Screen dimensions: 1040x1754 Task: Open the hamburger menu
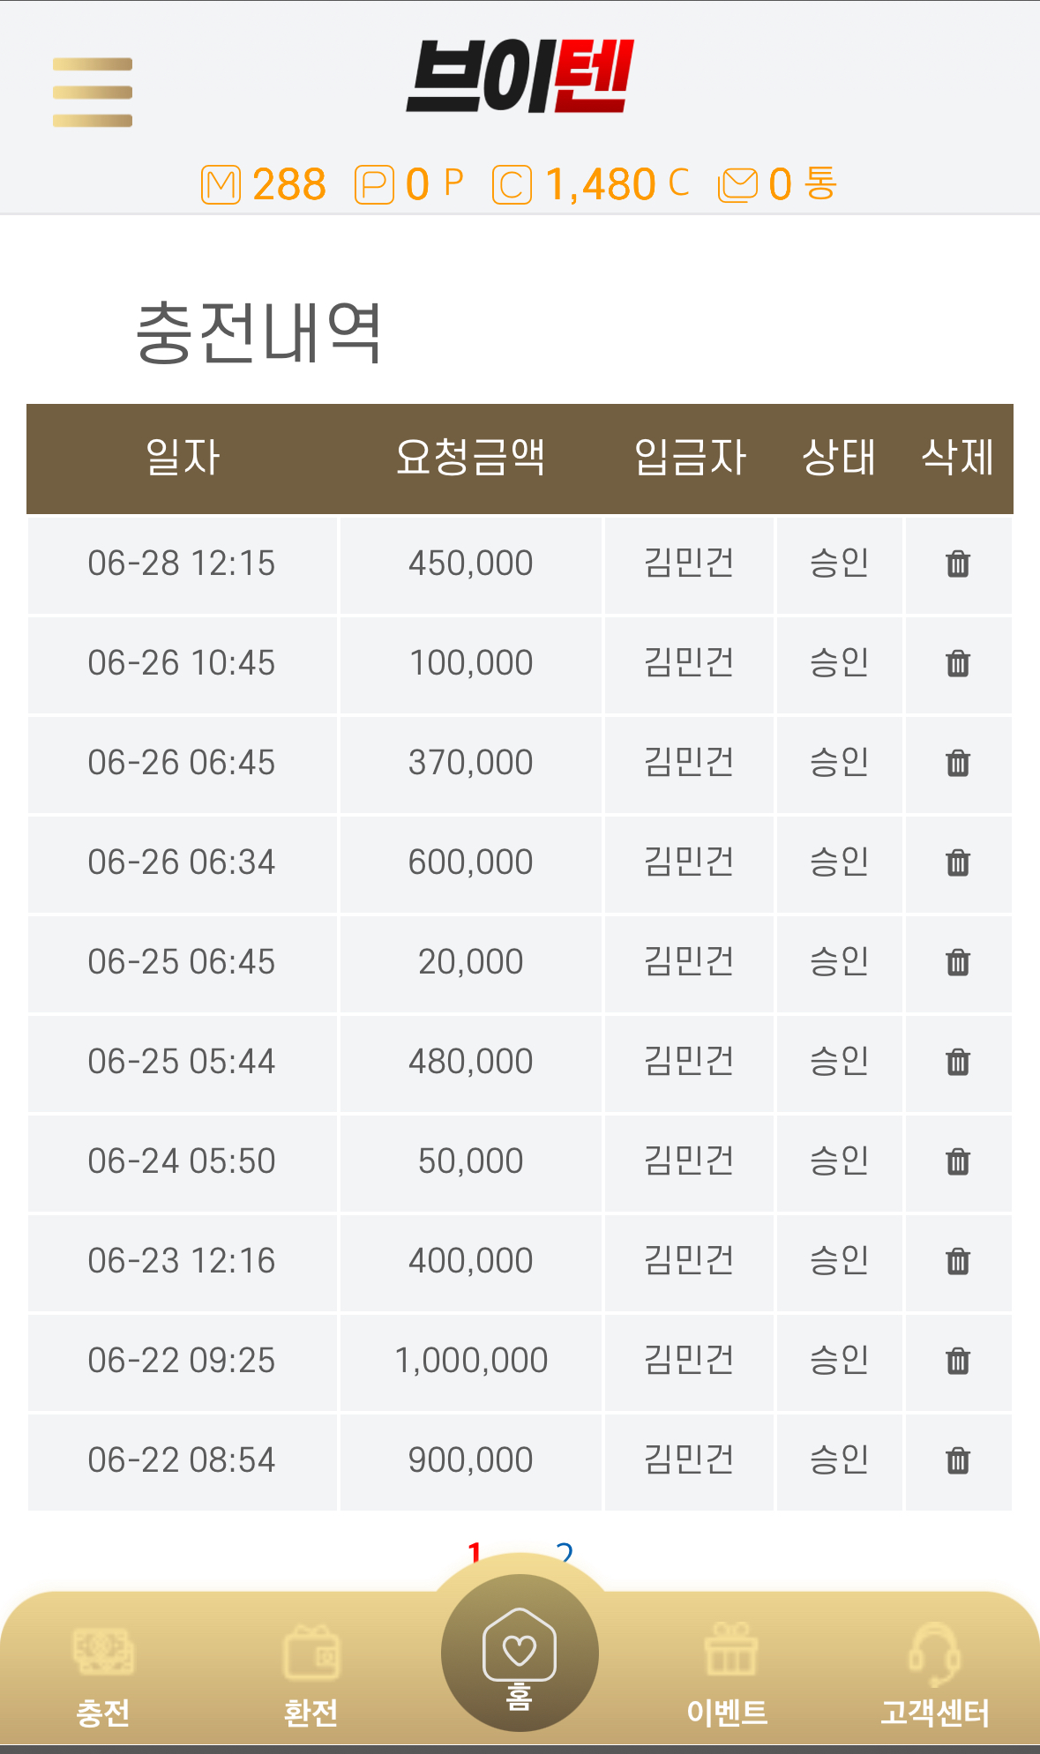[x=93, y=93]
